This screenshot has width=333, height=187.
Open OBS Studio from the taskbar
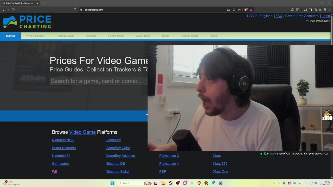coord(178,183)
